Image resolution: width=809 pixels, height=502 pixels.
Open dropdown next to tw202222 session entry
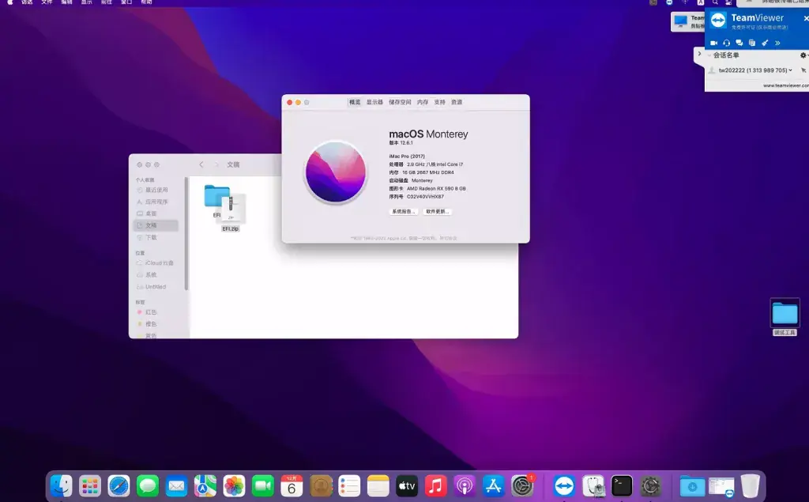(790, 70)
